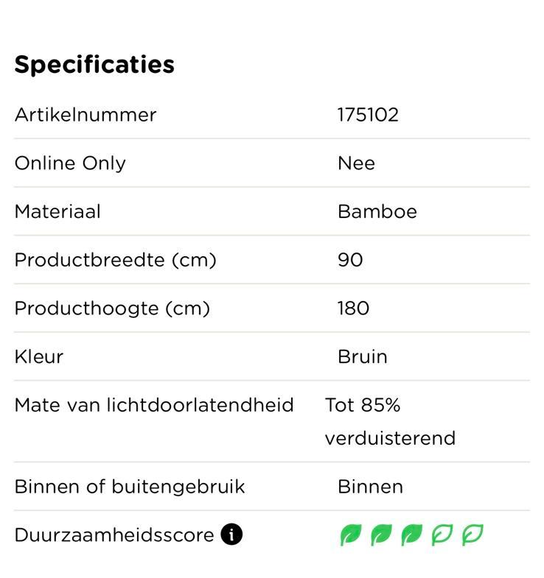Click the third filled leaf icon
544x578 pixels.
point(411,535)
